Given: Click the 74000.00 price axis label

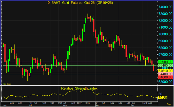Looking at the screenshot, I should coord(165,7).
